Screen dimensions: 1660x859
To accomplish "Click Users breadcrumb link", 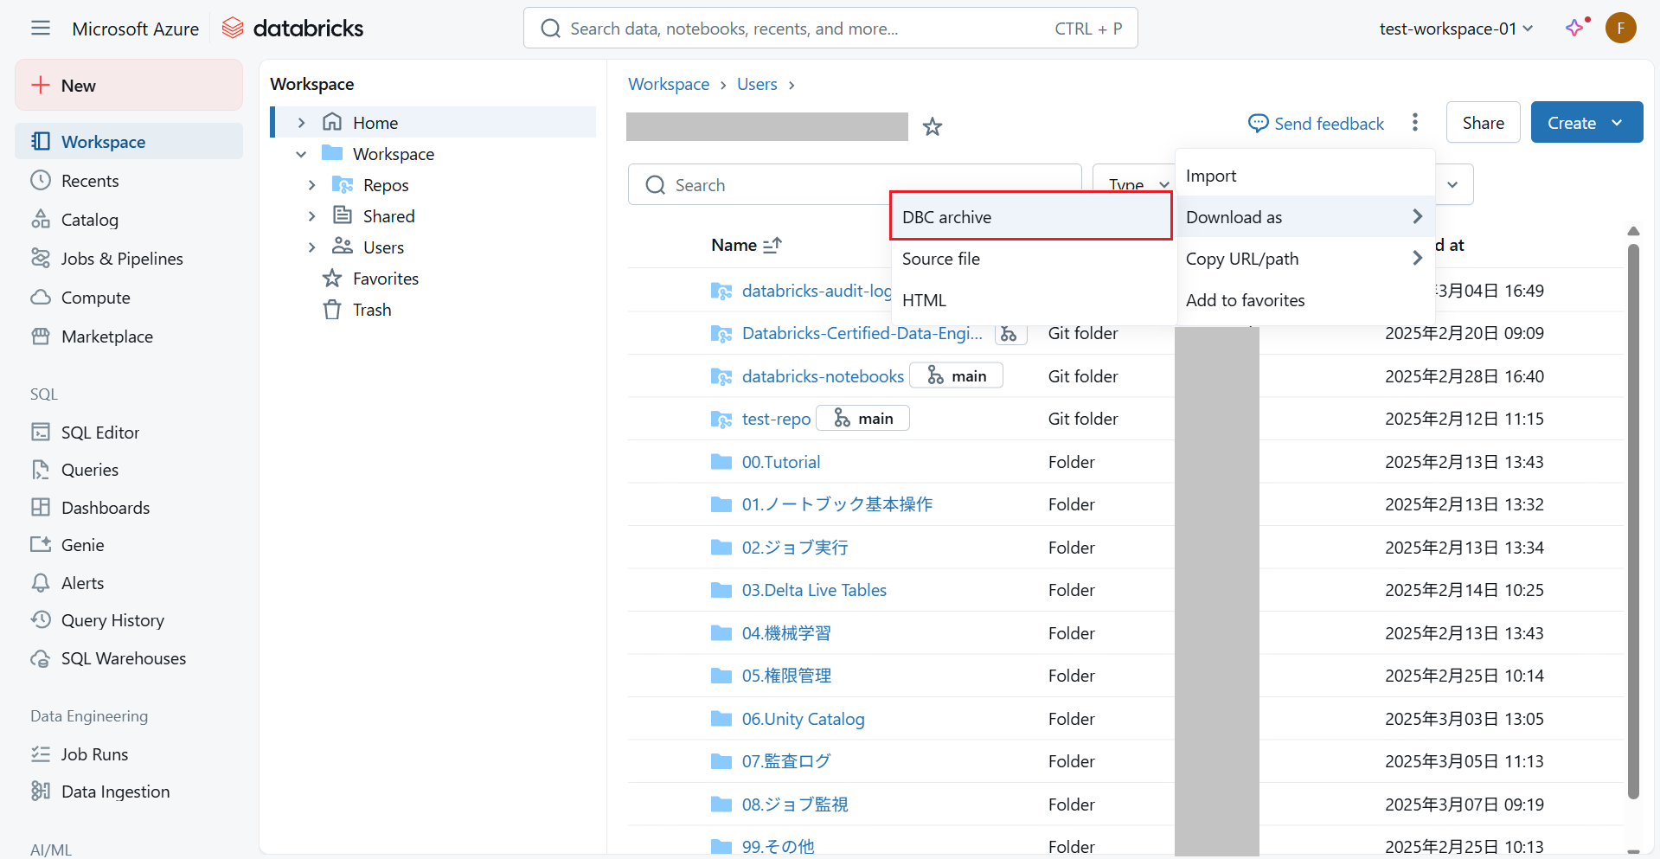I will [x=757, y=84].
